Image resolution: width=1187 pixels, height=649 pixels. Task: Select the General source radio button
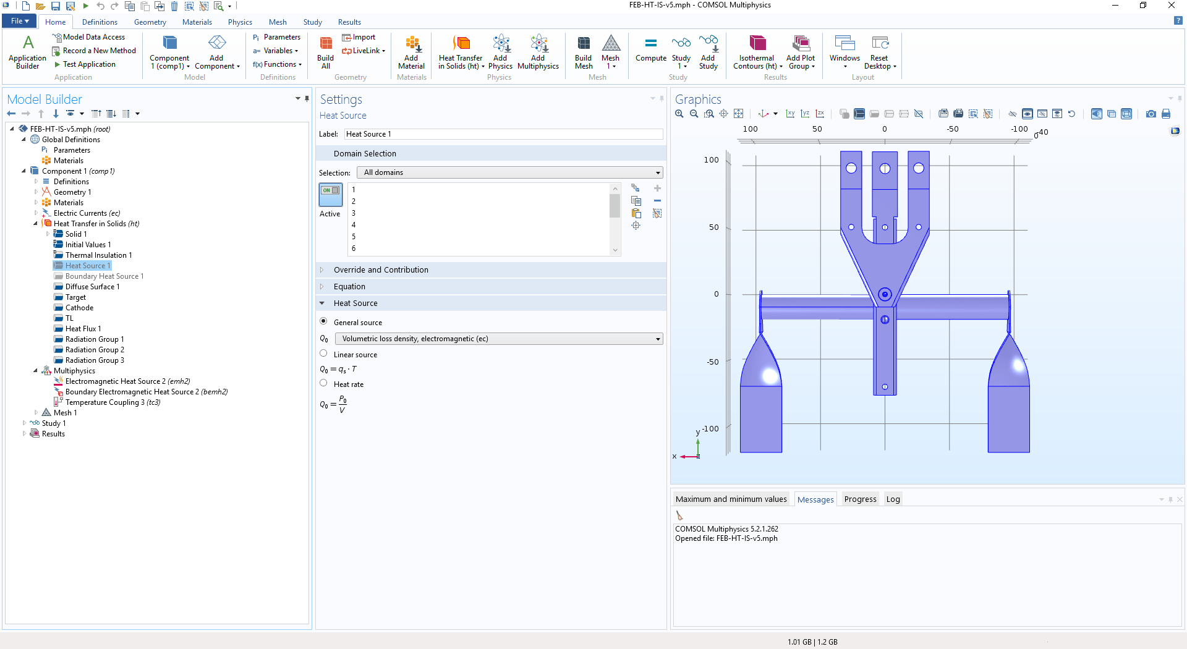tap(323, 321)
